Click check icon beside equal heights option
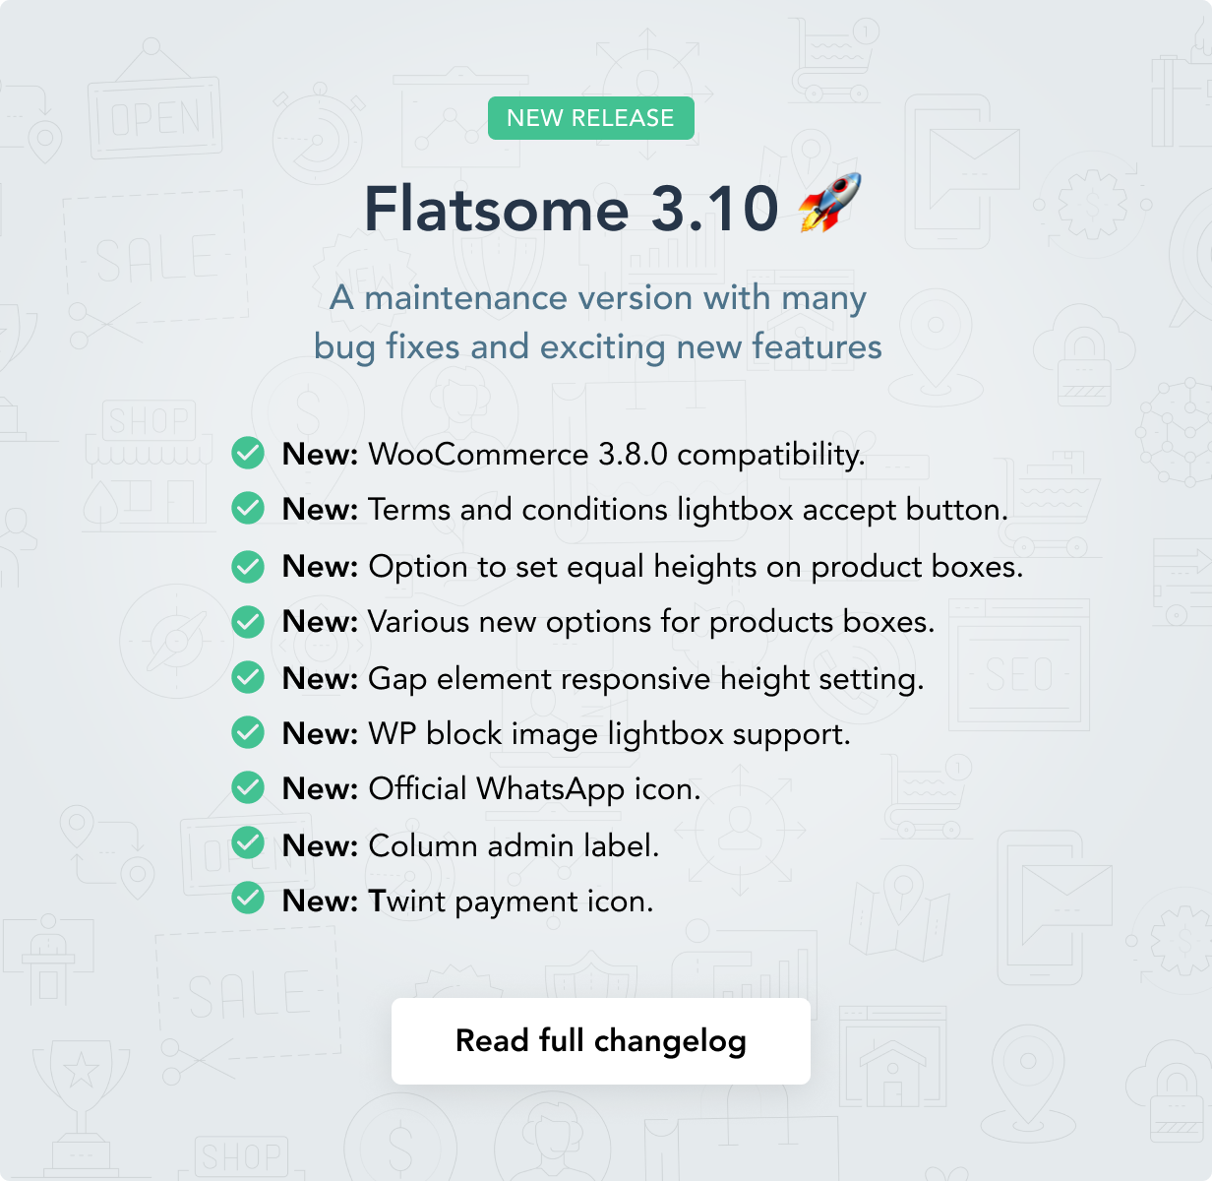This screenshot has width=1212, height=1181. pyautogui.click(x=248, y=566)
